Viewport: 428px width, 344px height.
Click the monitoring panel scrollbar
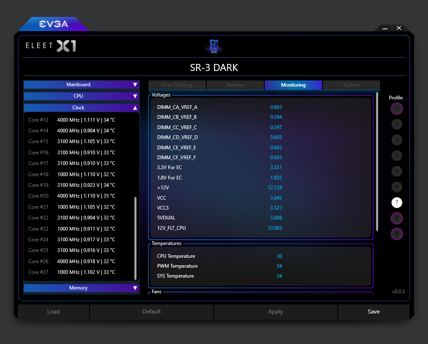click(x=377, y=162)
